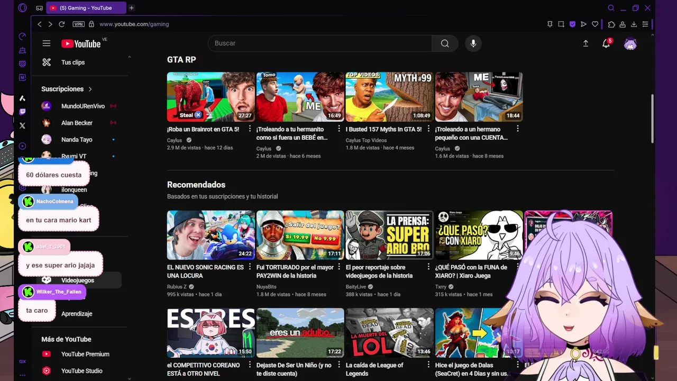Open browser profile account icon

(623, 24)
